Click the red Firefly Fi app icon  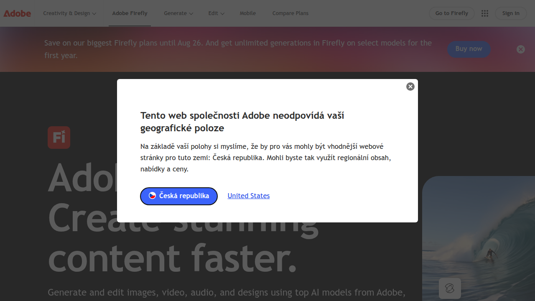point(59,138)
